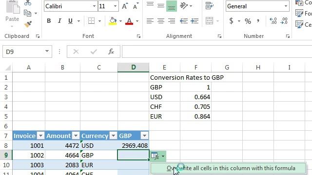Open underline style dropdown arrow
Image resolution: width=312 pixels, height=175 pixels.
tap(79, 21)
